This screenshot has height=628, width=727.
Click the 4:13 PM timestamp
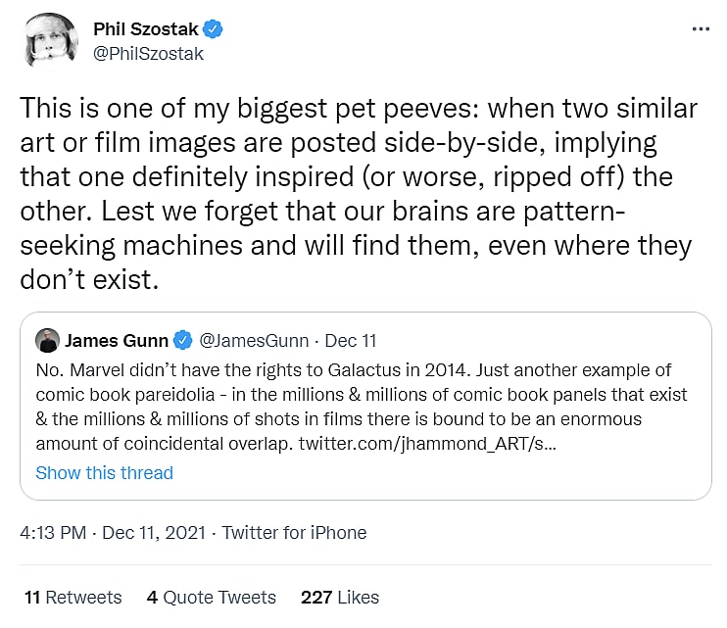52,533
